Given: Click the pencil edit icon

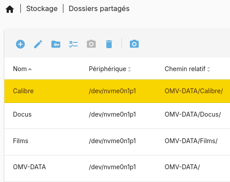Looking at the screenshot, I should tap(38, 44).
